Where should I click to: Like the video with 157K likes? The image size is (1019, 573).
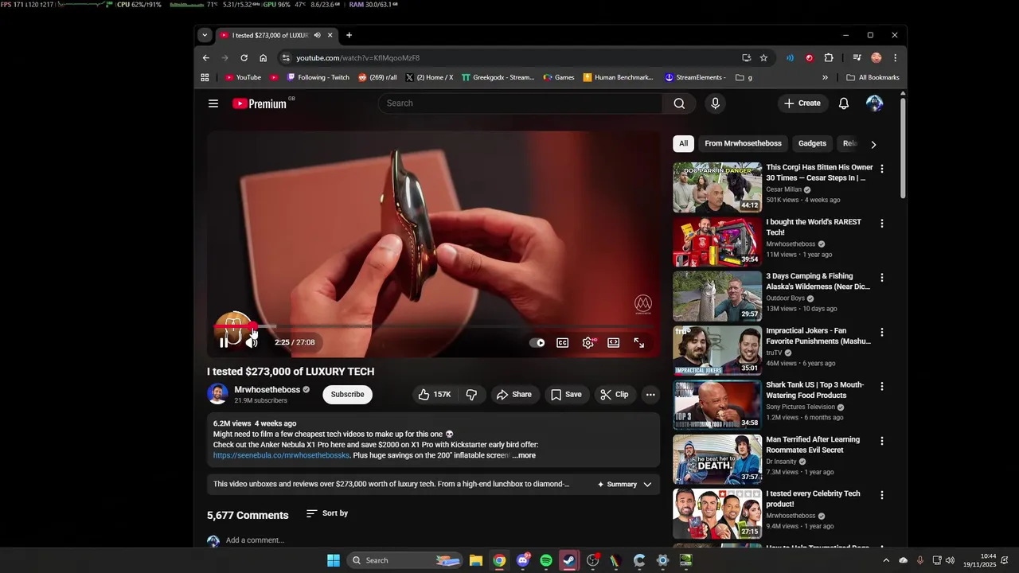click(x=435, y=395)
